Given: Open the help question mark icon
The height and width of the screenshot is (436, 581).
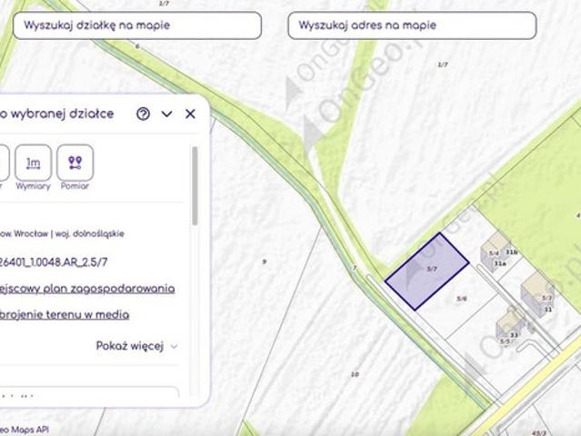Looking at the screenshot, I should 143,114.
